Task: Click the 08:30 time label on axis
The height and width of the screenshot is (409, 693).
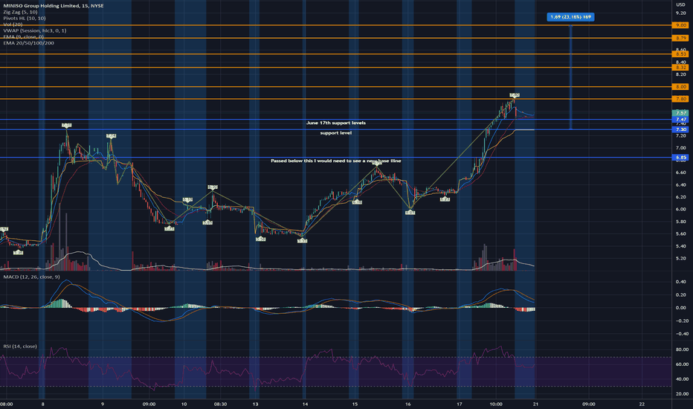Action: click(221, 404)
